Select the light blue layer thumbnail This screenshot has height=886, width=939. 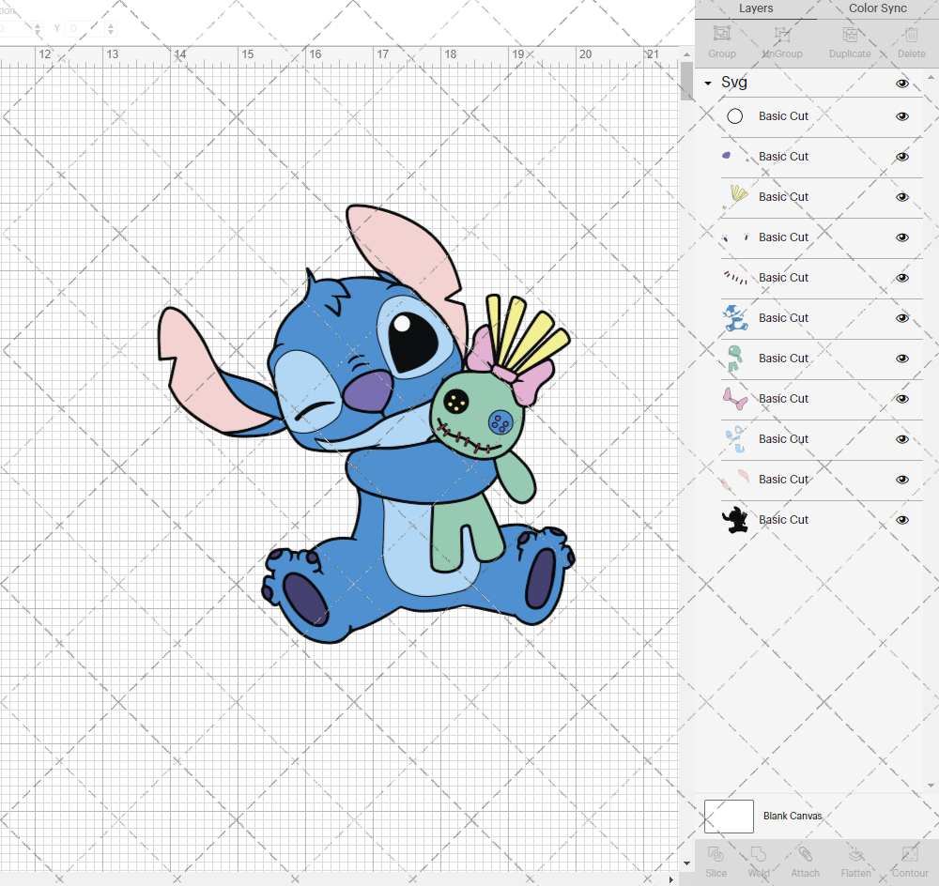735,439
